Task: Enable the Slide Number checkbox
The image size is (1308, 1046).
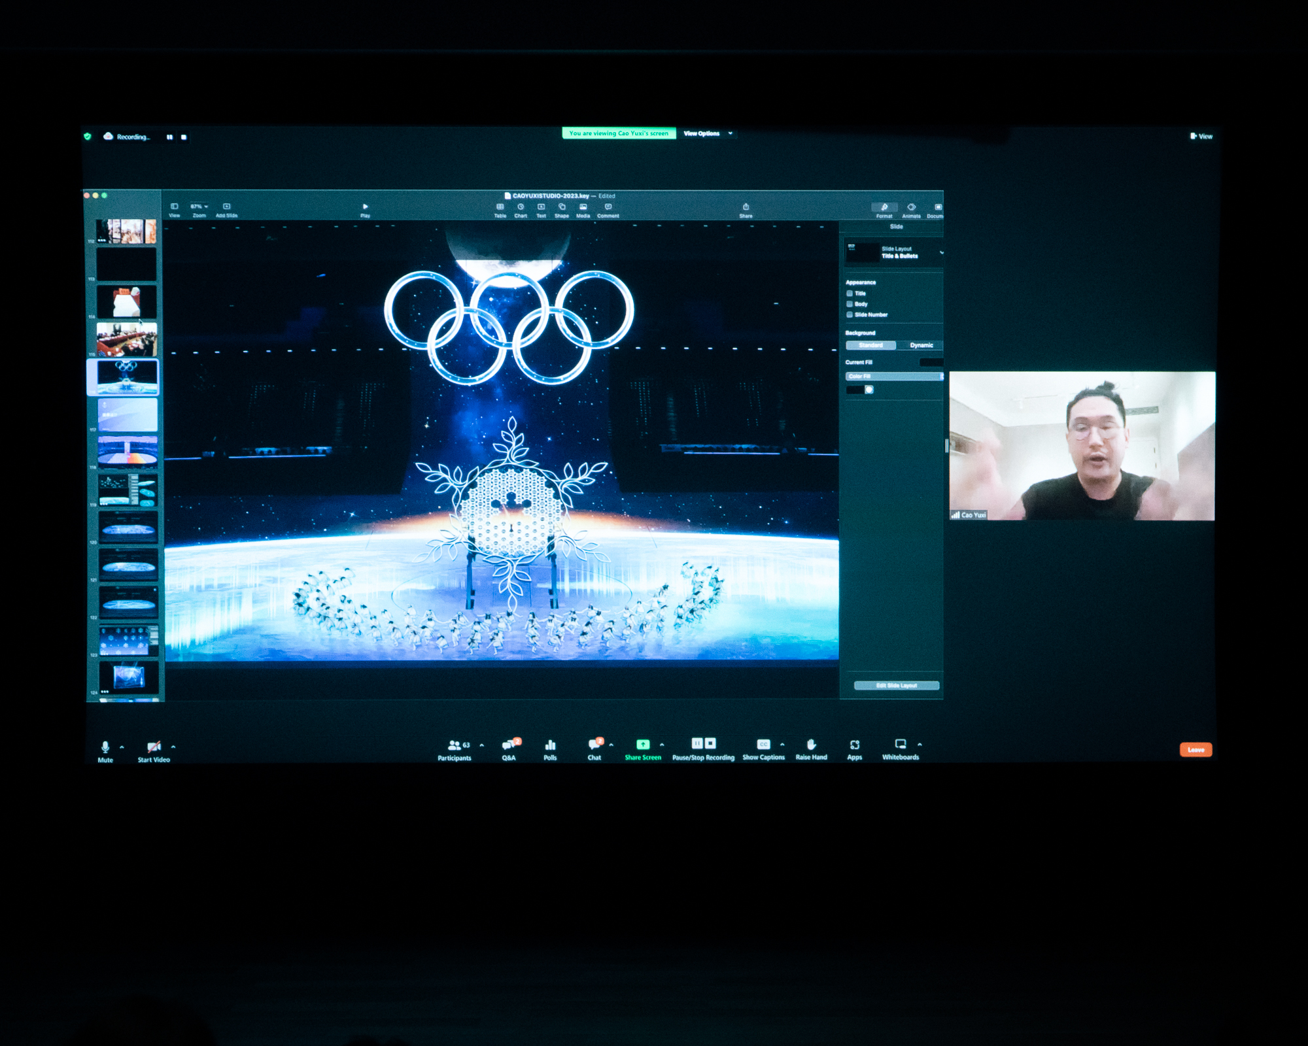Action: [x=850, y=314]
